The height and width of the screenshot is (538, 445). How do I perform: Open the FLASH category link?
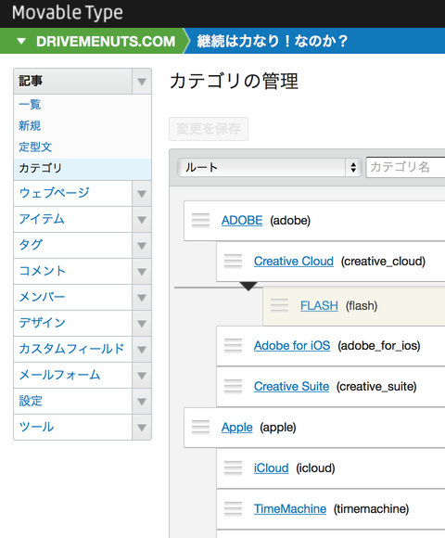click(x=319, y=305)
